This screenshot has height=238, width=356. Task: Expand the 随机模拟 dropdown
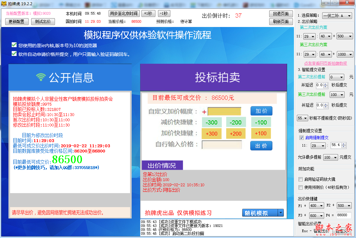point(281,213)
